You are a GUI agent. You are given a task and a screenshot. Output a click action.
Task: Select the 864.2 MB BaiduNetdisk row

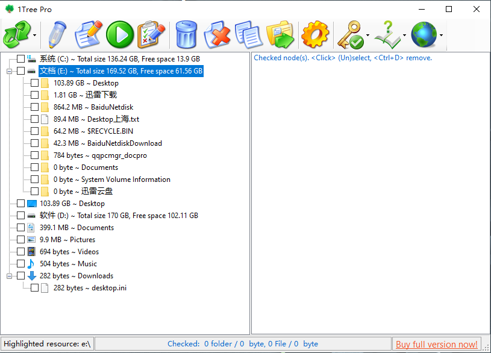(x=93, y=107)
